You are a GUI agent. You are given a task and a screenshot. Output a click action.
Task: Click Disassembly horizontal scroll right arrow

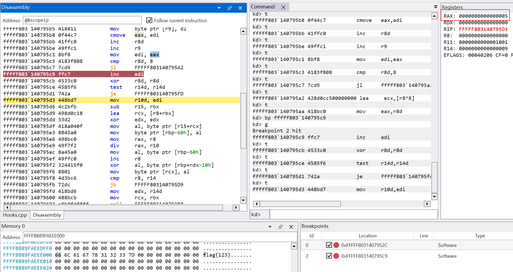[236, 208]
